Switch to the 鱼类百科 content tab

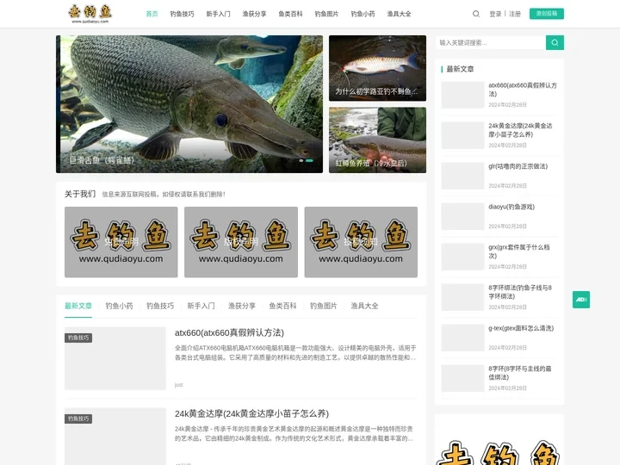click(x=282, y=306)
